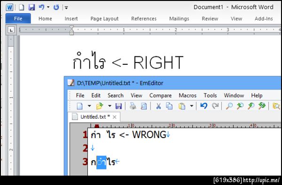Close the Untitled.txt tab
This screenshot has height=185, width=282.
point(114,117)
